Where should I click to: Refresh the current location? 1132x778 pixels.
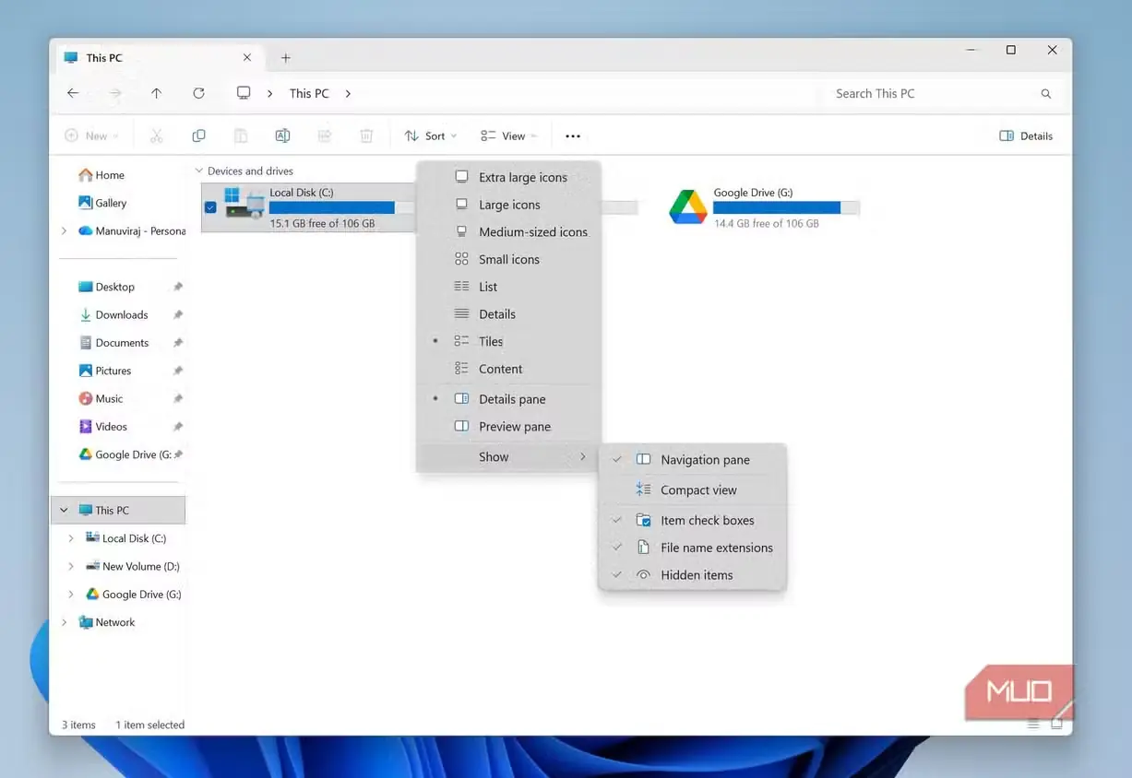[198, 93]
